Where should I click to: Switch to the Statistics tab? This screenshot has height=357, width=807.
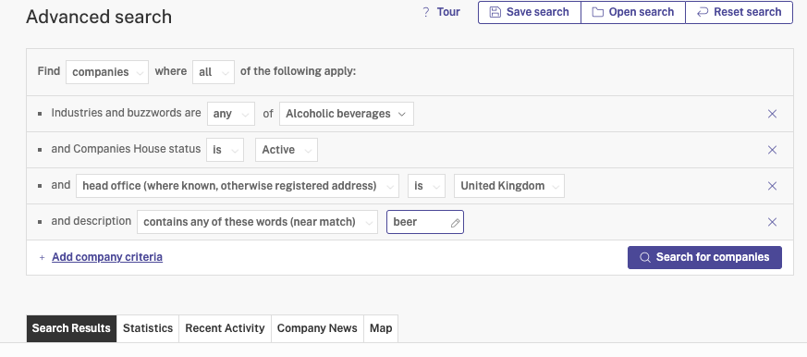(148, 328)
